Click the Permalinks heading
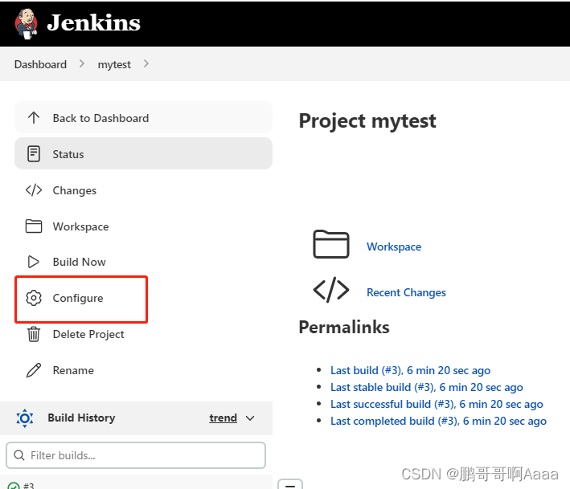This screenshot has width=570, height=489. point(344,327)
